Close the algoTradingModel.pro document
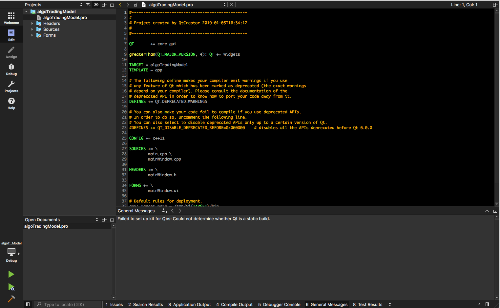Image resolution: width=500 pixels, height=308 pixels. point(231,5)
